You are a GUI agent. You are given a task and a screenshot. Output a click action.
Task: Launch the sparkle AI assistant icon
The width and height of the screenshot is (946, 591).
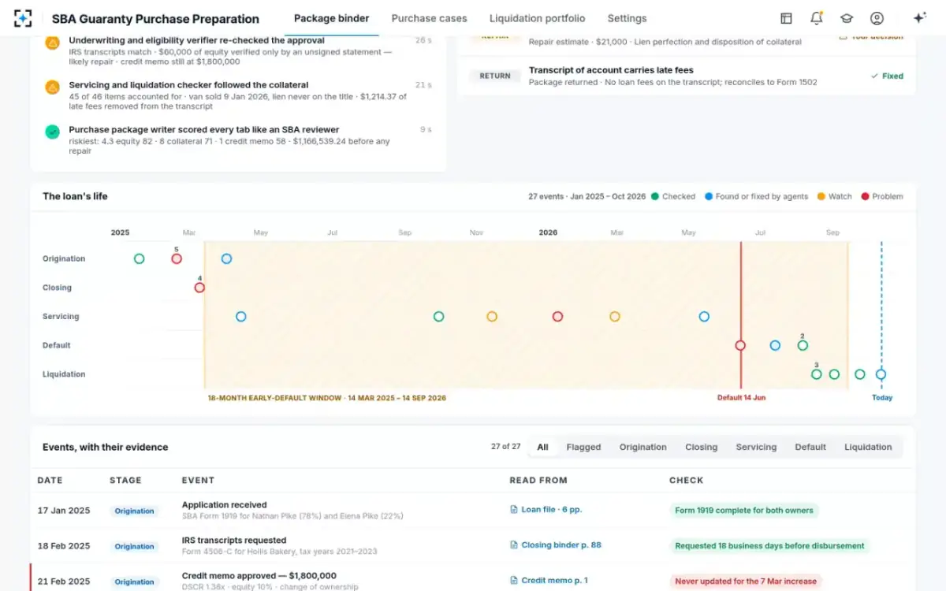point(919,18)
